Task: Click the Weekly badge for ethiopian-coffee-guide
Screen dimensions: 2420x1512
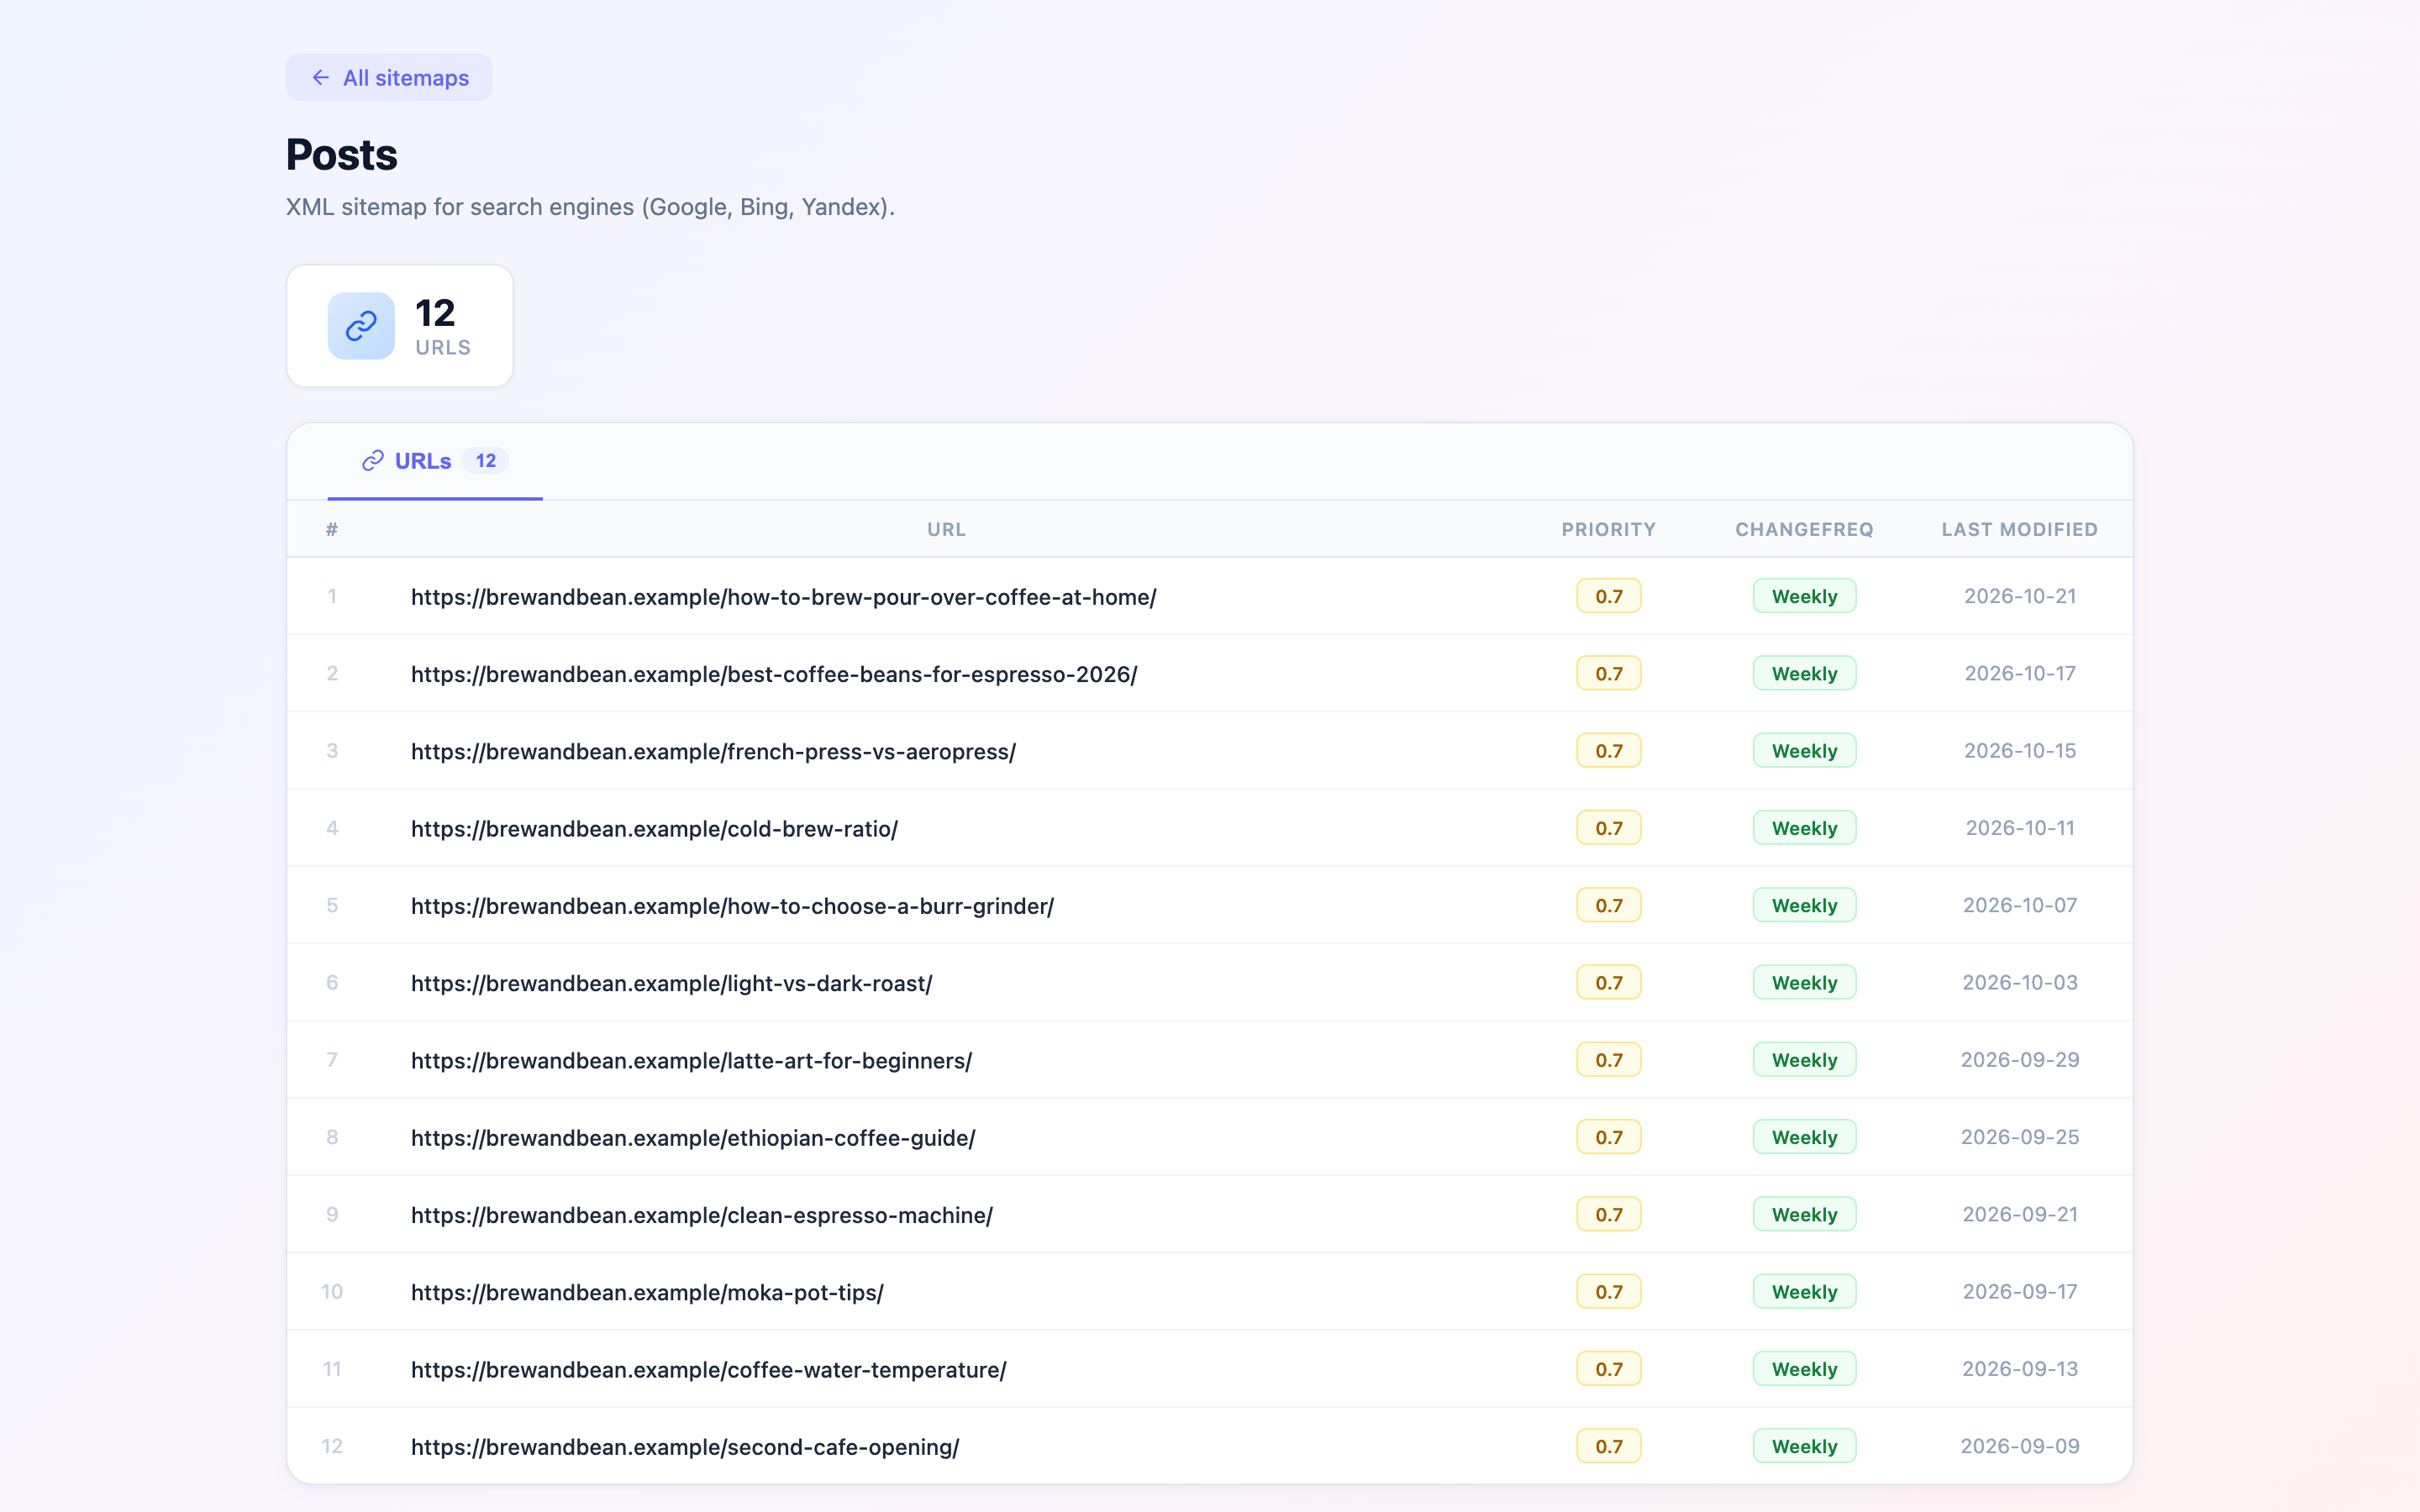Action: coord(1804,1137)
